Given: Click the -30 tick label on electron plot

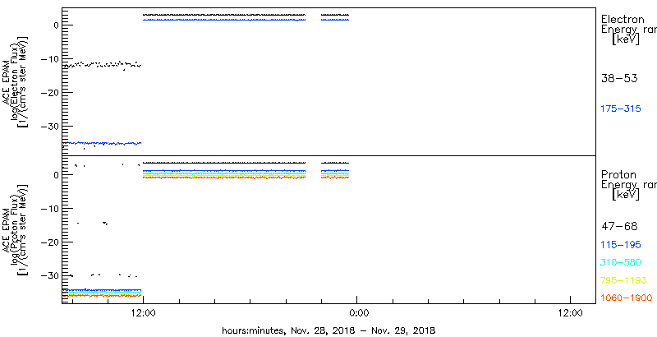Looking at the screenshot, I should tap(52, 126).
